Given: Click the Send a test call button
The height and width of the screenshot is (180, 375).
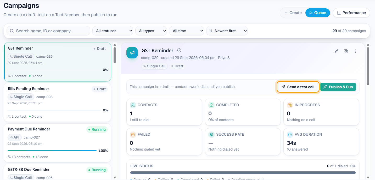Looking at the screenshot, I should [298, 87].
